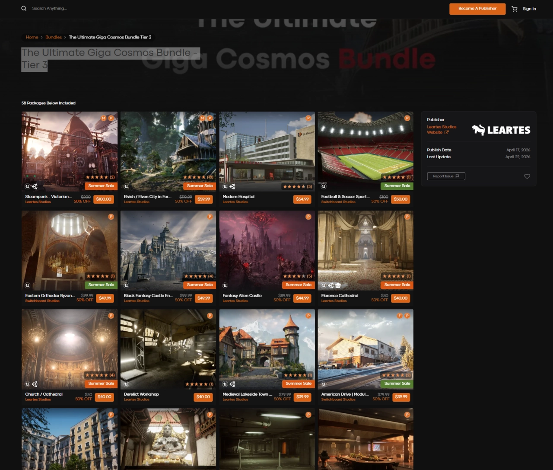Click F badge on American Drive card
The height and width of the screenshot is (470, 553).
click(400, 316)
